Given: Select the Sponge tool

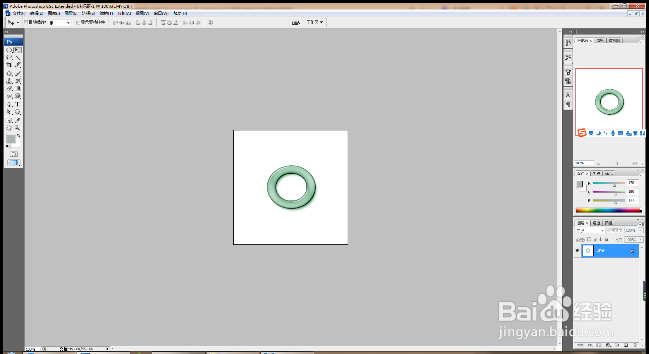Looking at the screenshot, I should [18, 96].
